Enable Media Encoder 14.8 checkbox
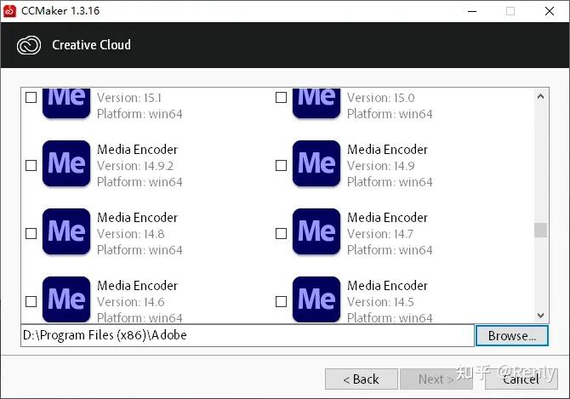 [31, 233]
